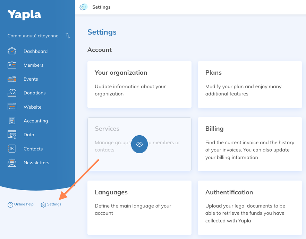Open the organization switcher arrows
Screen dimensions: 306x239
coord(68,36)
